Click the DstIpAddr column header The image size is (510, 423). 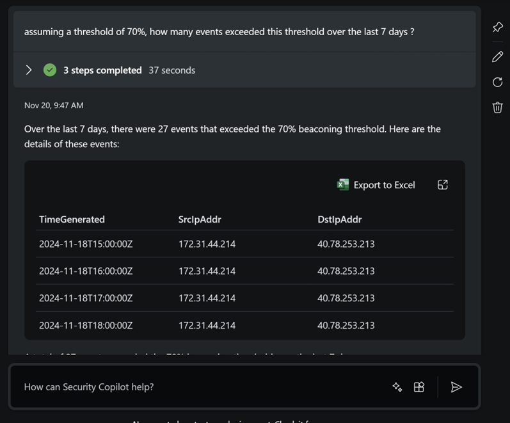339,219
